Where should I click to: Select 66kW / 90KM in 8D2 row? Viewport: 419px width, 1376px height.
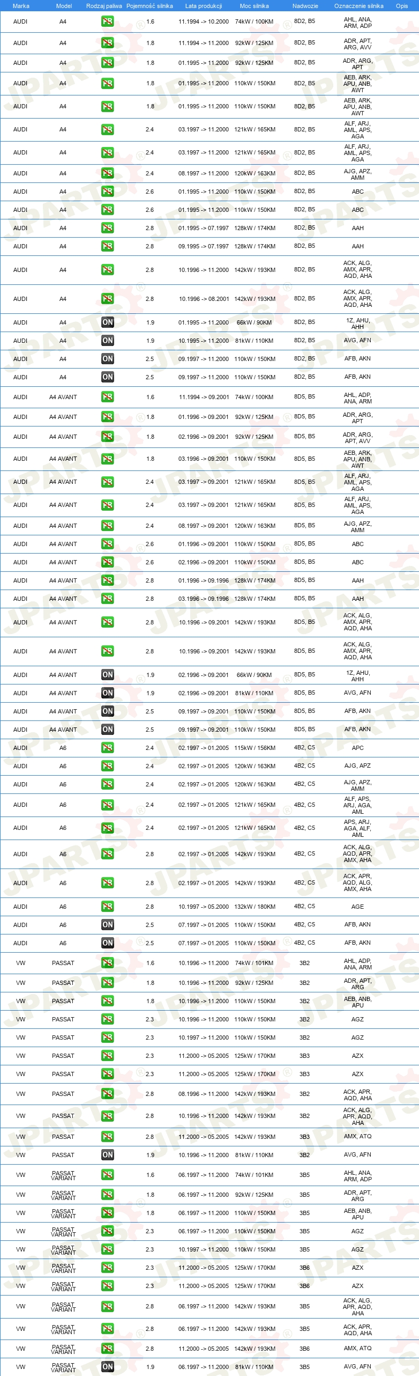tap(255, 322)
